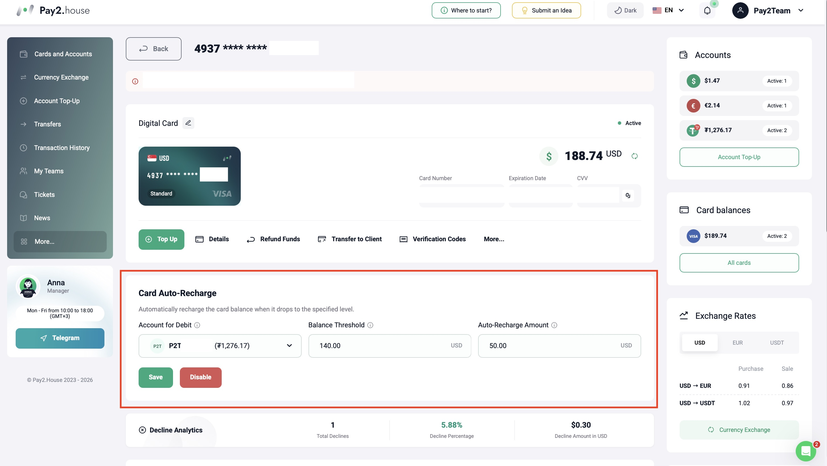Click Transfer to Client action
827x466 pixels.
point(350,239)
